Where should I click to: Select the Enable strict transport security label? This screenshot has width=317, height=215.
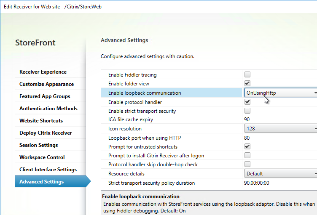click(x=142, y=111)
